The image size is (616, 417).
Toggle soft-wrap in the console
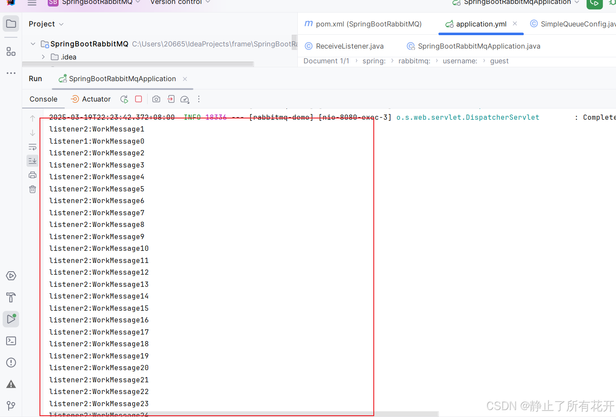click(33, 147)
